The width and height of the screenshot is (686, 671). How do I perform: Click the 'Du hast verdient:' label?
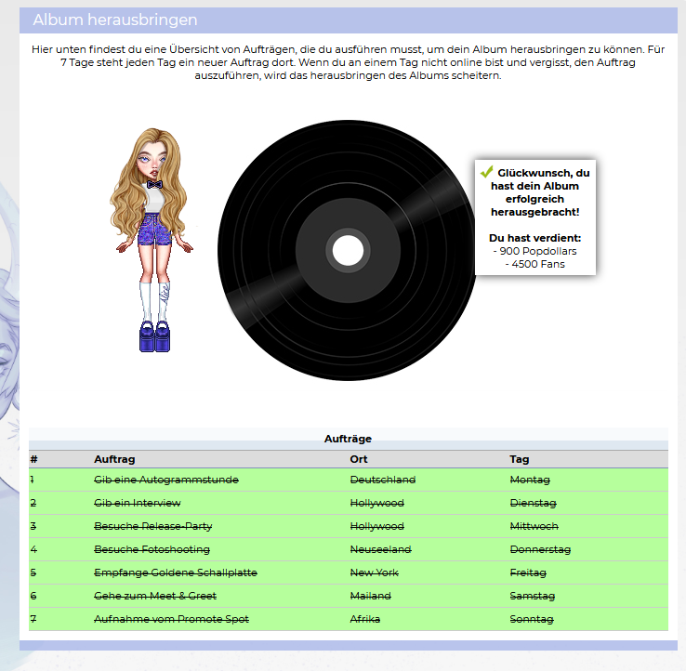point(535,238)
